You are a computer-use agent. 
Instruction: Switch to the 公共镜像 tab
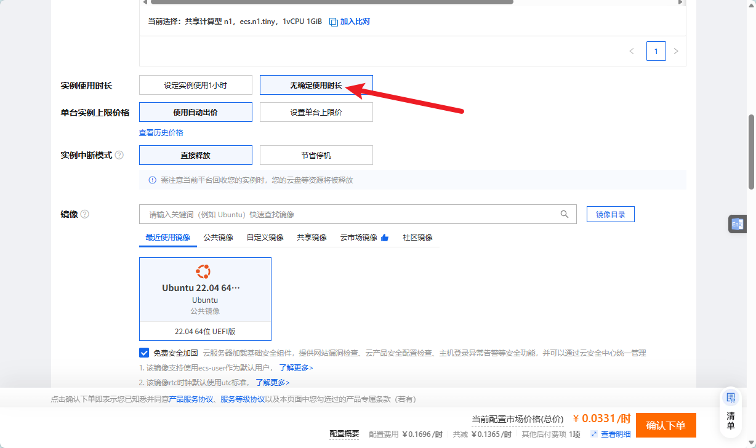point(219,238)
